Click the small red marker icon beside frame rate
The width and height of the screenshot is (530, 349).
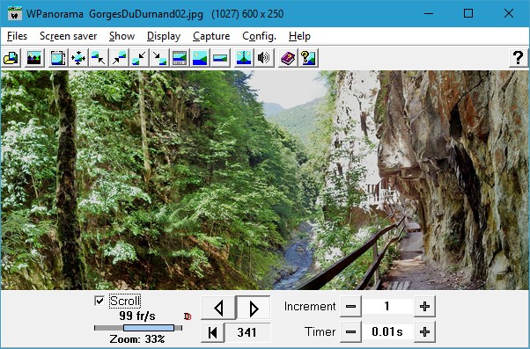tap(188, 316)
